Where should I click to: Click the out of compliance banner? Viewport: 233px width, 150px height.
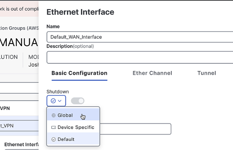pyautogui.click(x=19, y=9)
